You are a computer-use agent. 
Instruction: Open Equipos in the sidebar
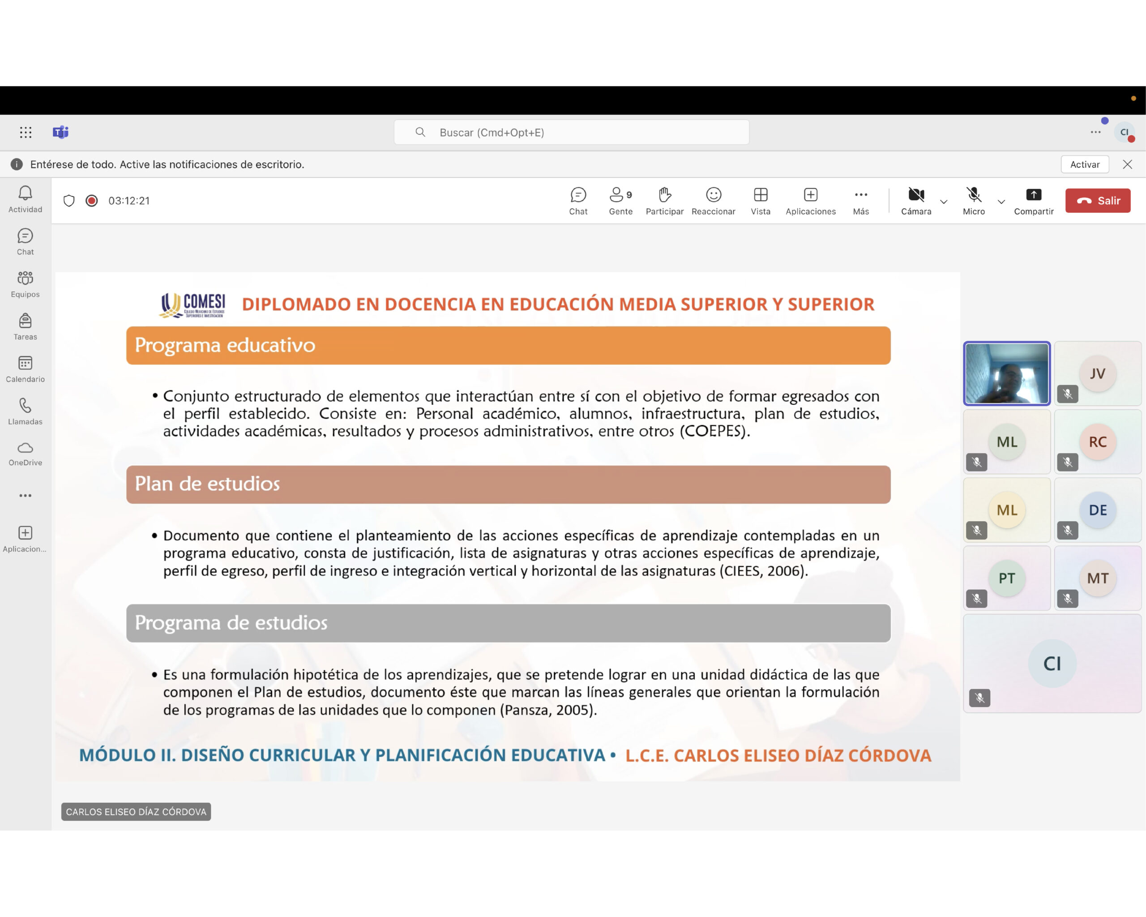25,284
